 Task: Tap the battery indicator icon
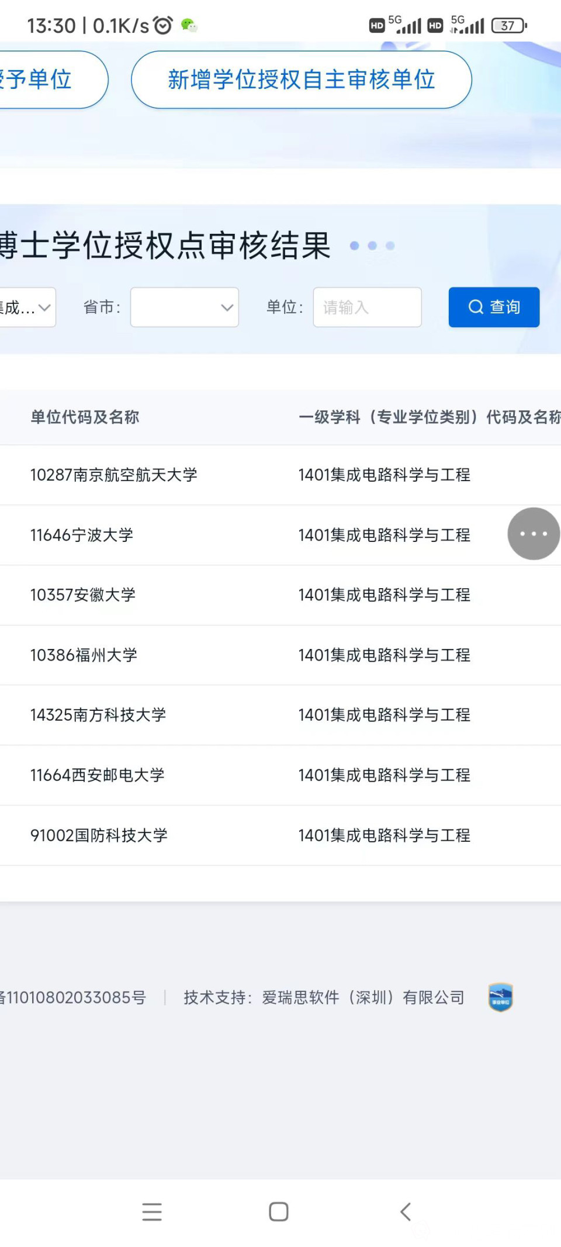click(x=508, y=26)
